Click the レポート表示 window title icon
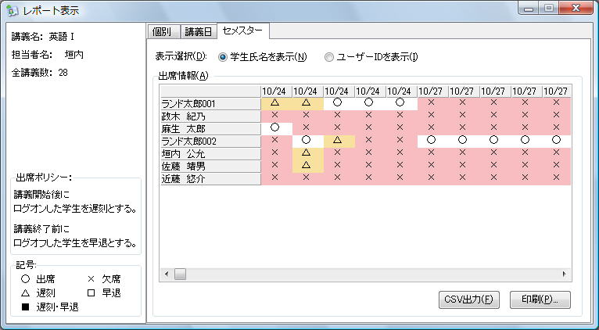Image resolution: width=599 pixels, height=330 pixels. pos(13,11)
